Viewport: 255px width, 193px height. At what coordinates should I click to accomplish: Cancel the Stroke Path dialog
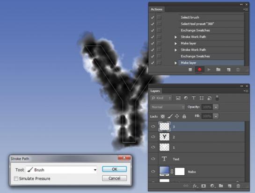click(115, 178)
